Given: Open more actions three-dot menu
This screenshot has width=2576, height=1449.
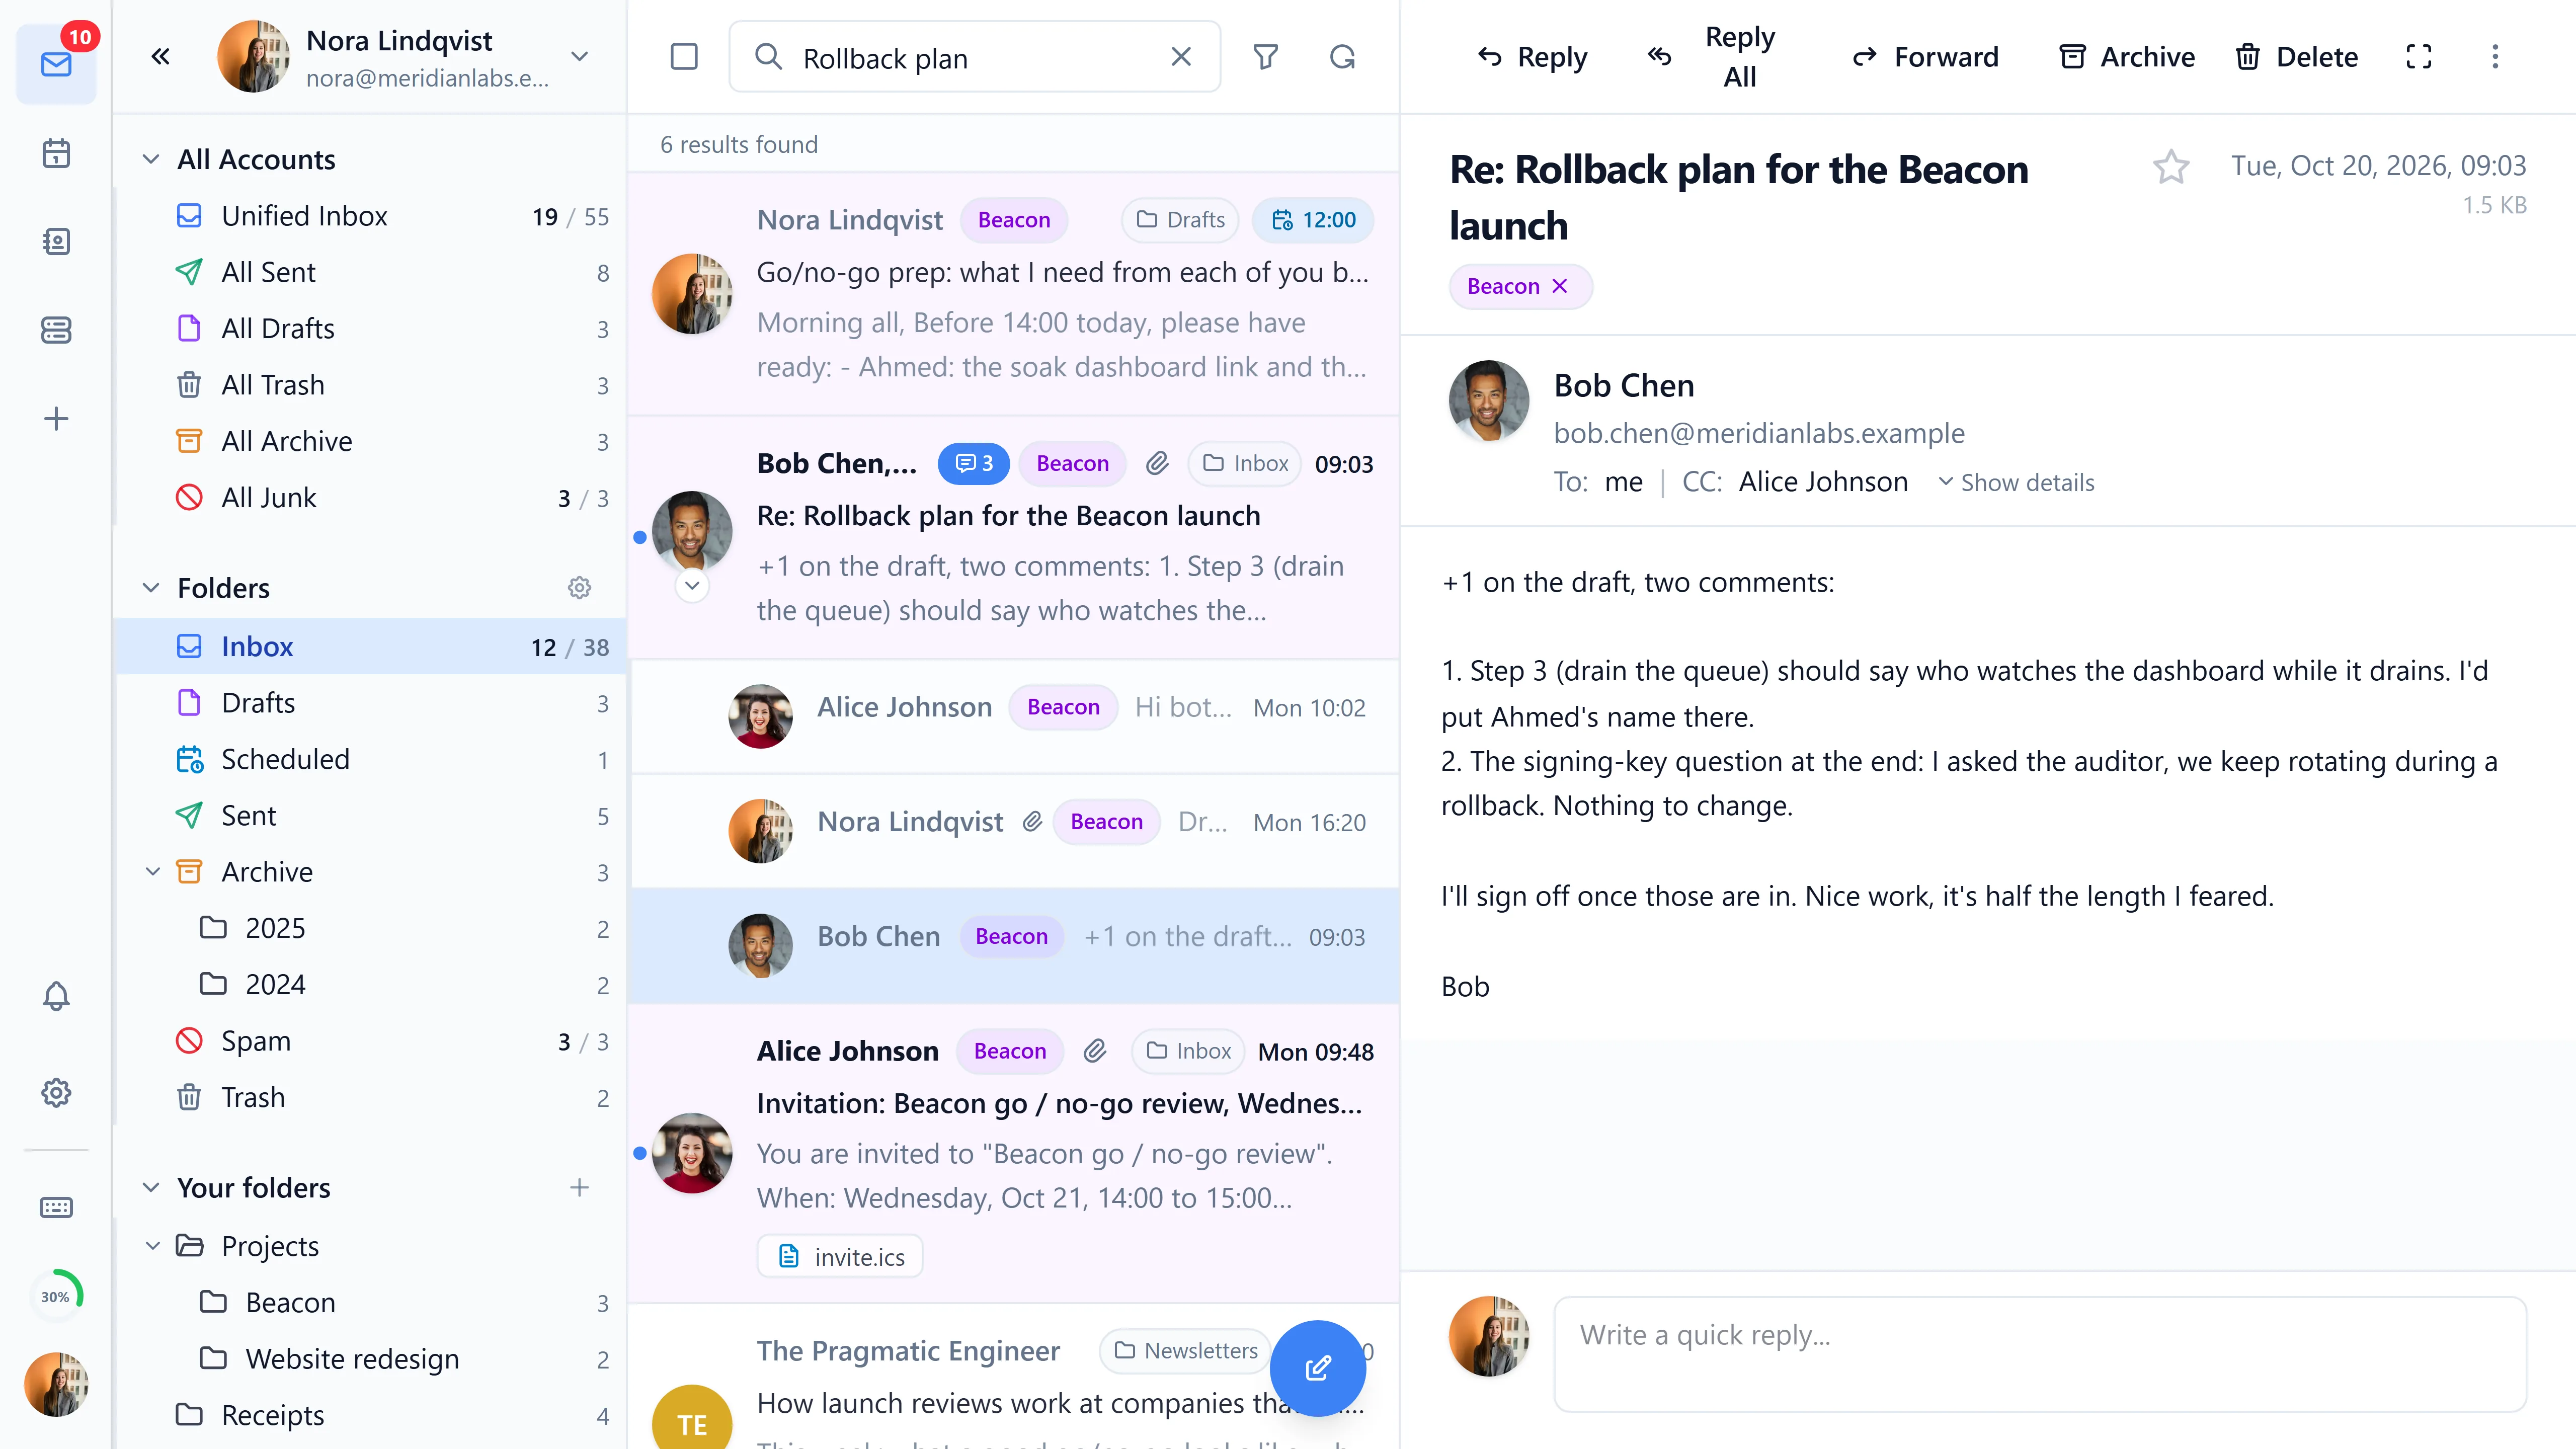Looking at the screenshot, I should point(2495,57).
